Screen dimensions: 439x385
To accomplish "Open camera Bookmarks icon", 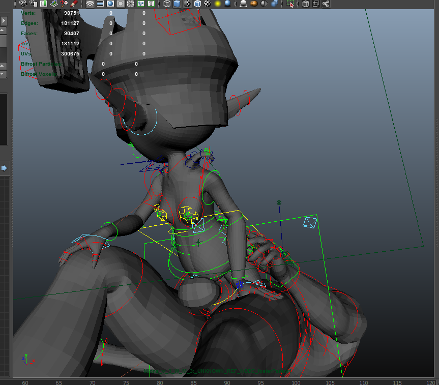I will 44,4.
